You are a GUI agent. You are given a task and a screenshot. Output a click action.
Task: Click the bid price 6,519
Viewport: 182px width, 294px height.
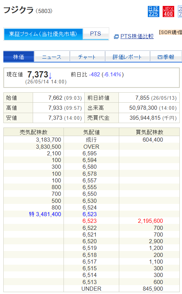pyautogui.click(x=90, y=248)
